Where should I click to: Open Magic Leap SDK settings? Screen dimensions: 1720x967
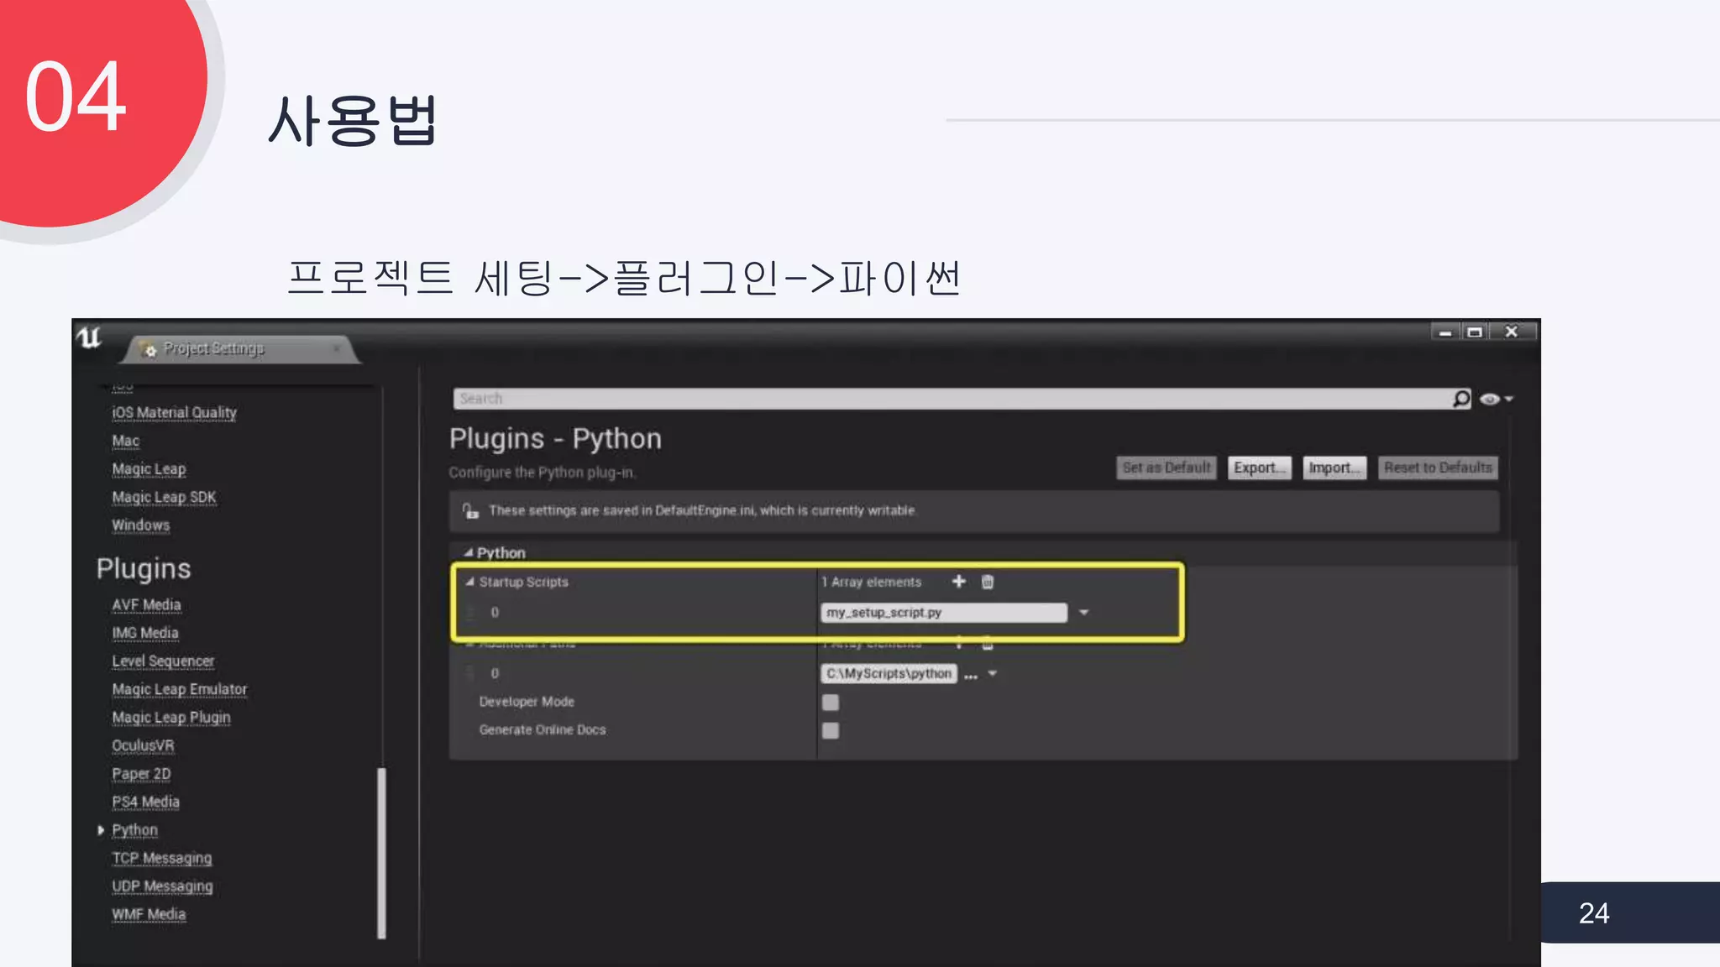point(165,497)
